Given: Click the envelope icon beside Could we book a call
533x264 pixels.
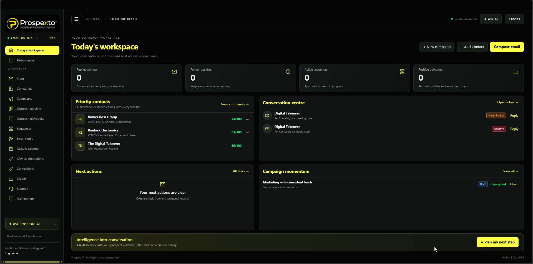Looking at the screenshot, I should coord(267,129).
